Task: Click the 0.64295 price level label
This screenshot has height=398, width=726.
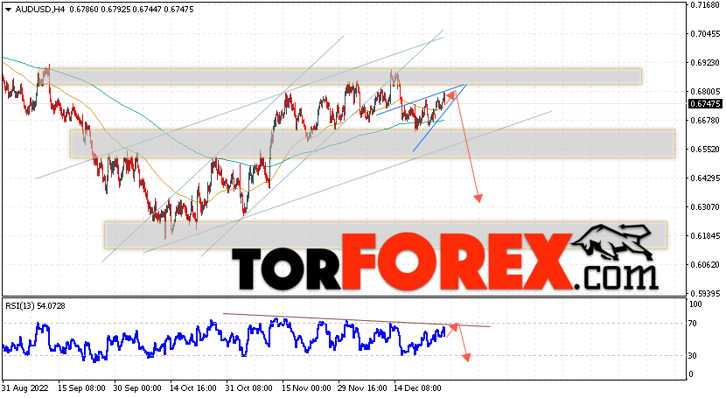Action: pos(705,178)
